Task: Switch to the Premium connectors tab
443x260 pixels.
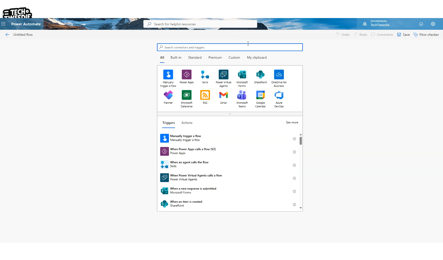Action: click(x=215, y=58)
